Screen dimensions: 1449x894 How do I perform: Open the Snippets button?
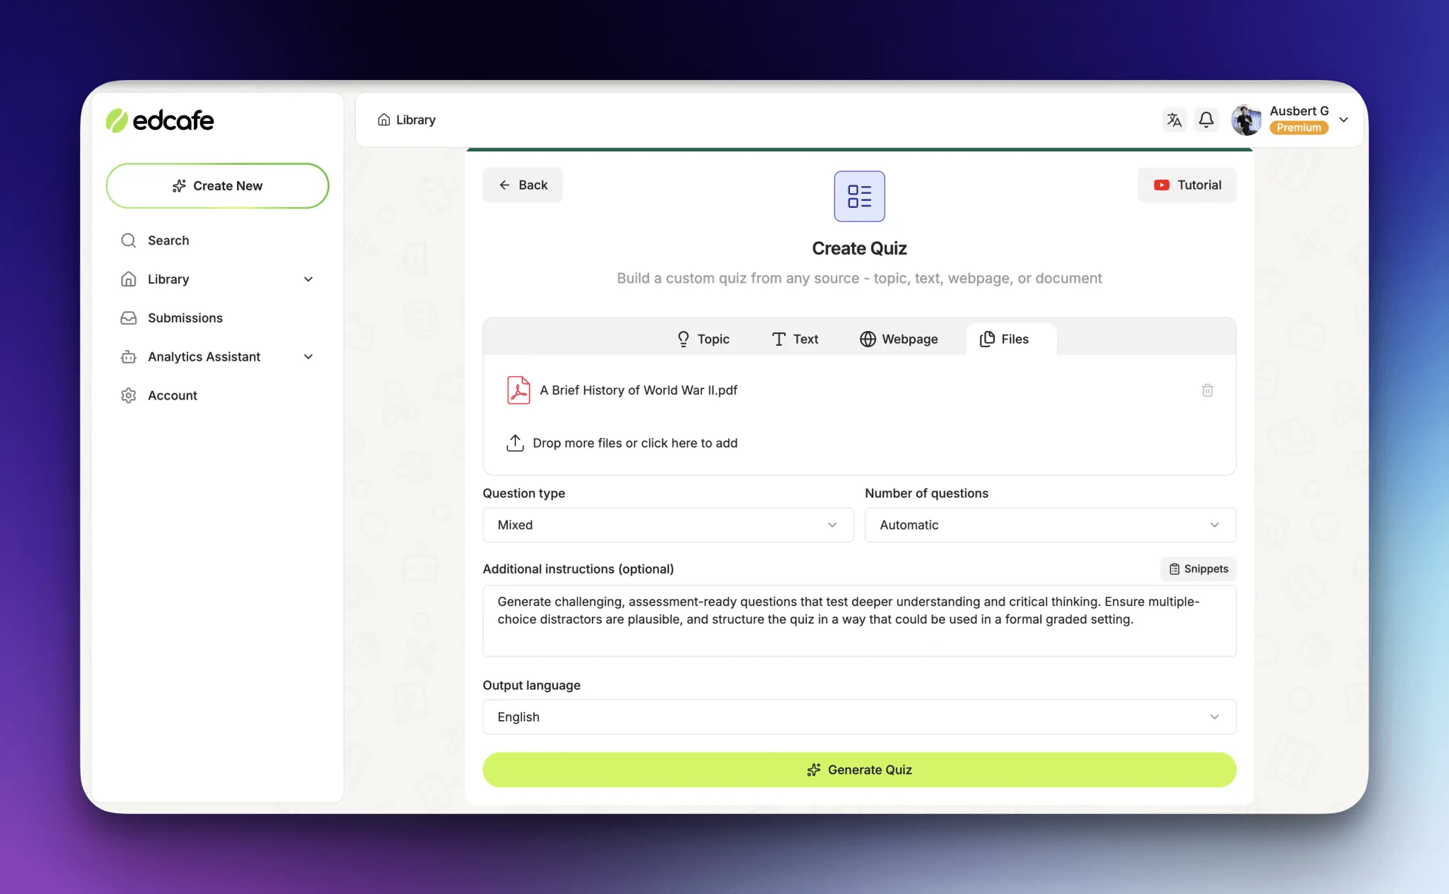coord(1199,569)
